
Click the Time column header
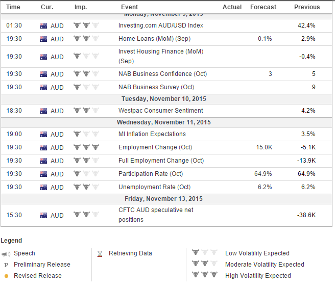tap(13, 7)
